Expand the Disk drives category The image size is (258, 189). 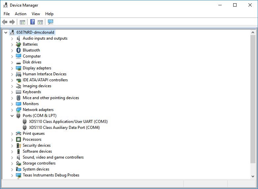click(x=12, y=62)
